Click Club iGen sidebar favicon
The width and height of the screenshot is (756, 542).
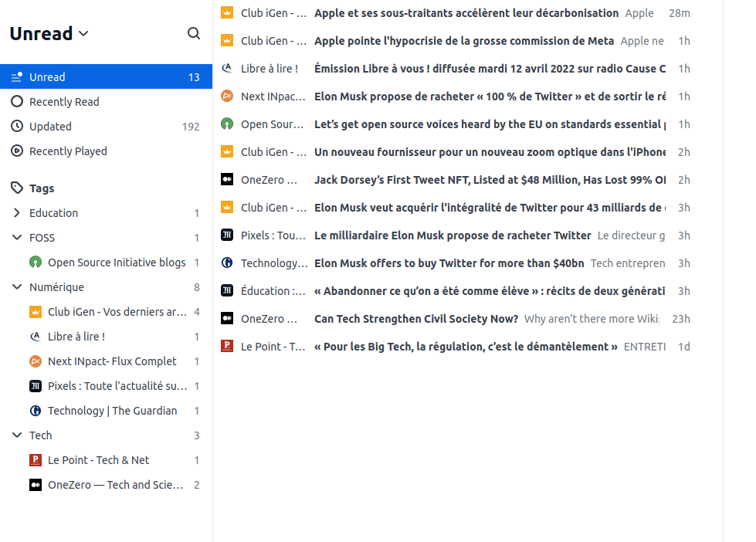coord(36,312)
